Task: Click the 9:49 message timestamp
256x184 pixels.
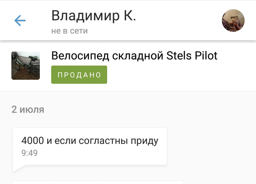Action: coord(30,153)
